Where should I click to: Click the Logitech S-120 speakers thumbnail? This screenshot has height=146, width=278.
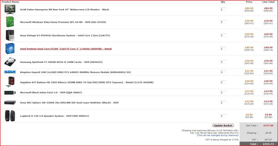click(x=10, y=116)
